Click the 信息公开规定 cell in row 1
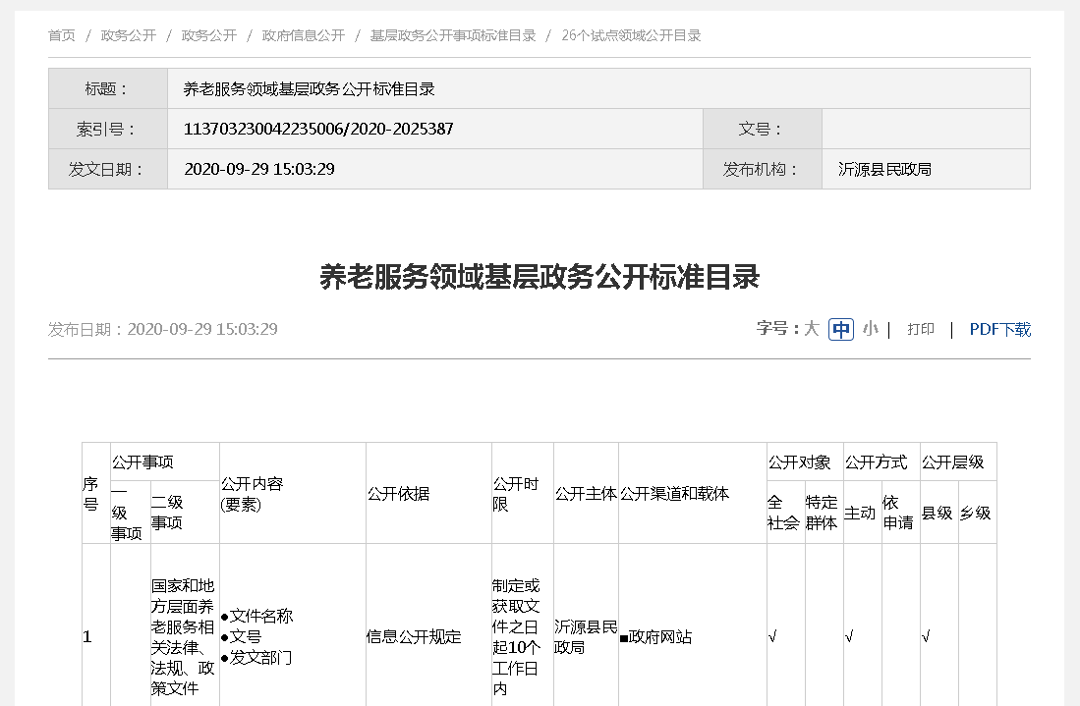 click(x=414, y=637)
